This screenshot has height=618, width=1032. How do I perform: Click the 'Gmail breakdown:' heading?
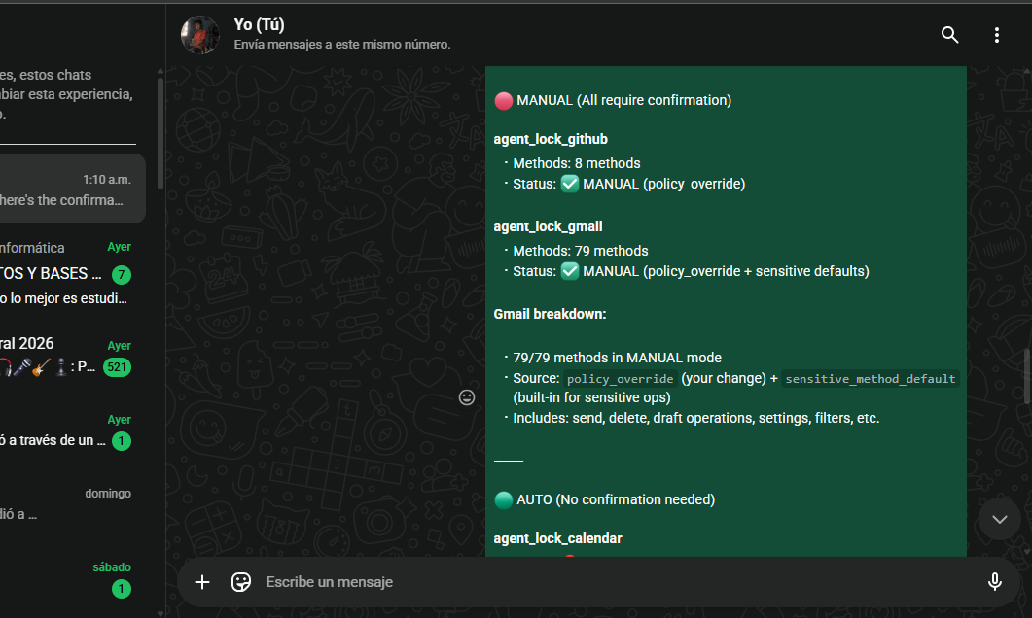pos(550,314)
